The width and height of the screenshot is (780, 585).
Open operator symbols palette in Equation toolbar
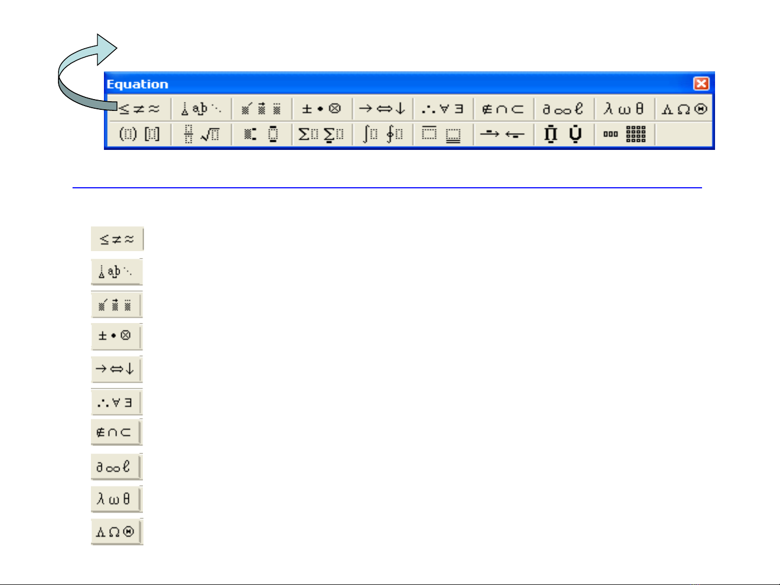(322, 109)
